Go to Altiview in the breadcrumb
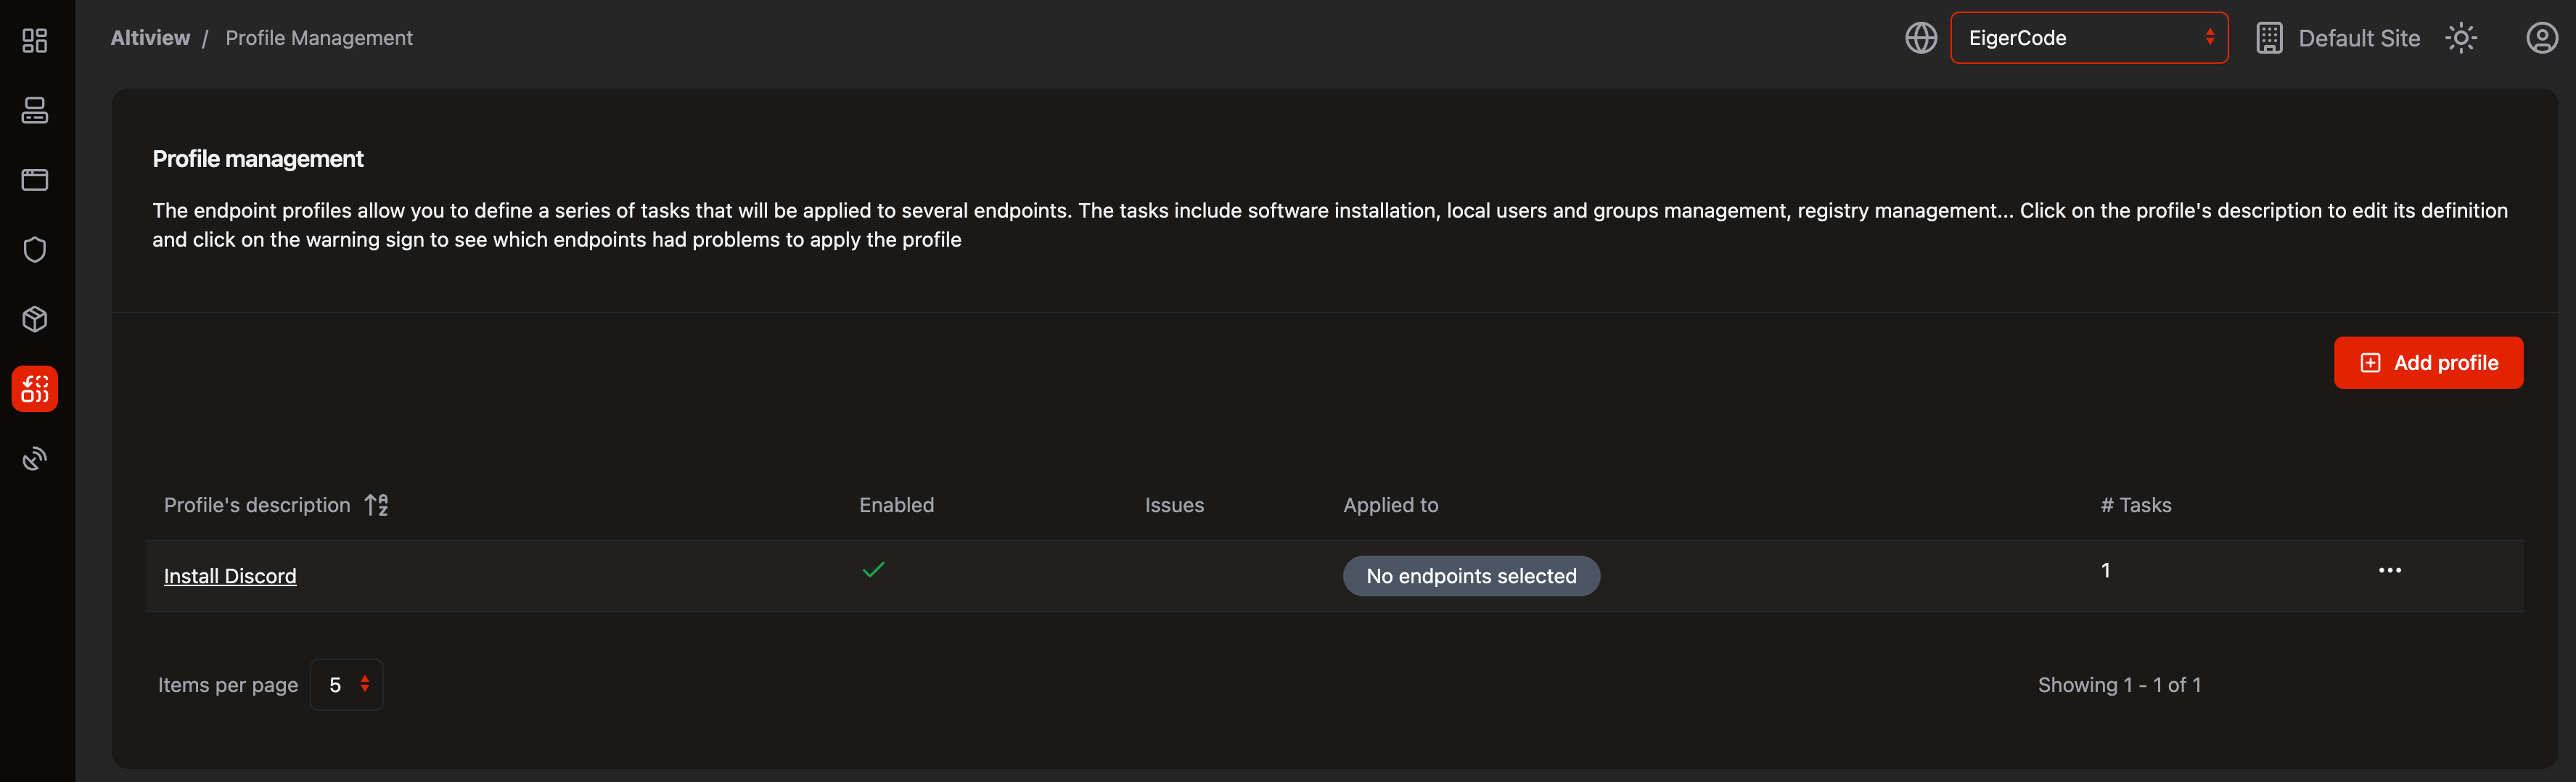Screen dimensions: 2576x782 pyautogui.click(x=150, y=38)
